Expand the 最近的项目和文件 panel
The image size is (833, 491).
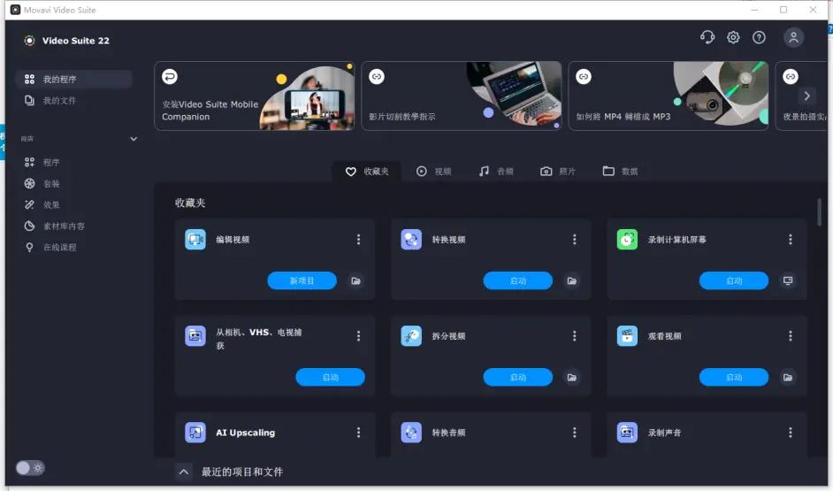tap(184, 472)
